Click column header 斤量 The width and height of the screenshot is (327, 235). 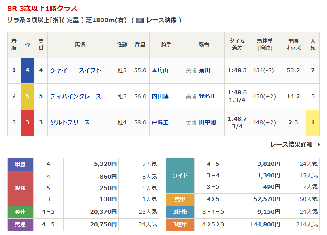[x=140, y=44]
